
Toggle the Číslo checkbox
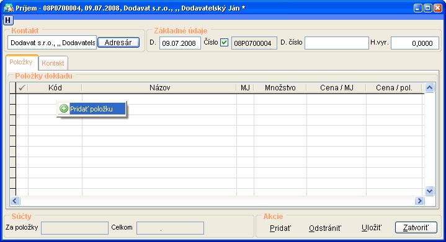pyautogui.click(x=224, y=43)
